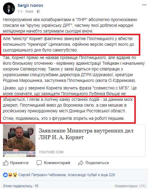The width and height of the screenshot is (164, 193).
Task: Open the Sergii Ivanov profile name link
Action: pyautogui.click(x=30, y=5)
